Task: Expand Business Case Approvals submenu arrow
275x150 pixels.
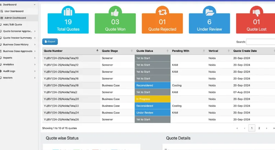Action: pyautogui.click(x=35, y=51)
